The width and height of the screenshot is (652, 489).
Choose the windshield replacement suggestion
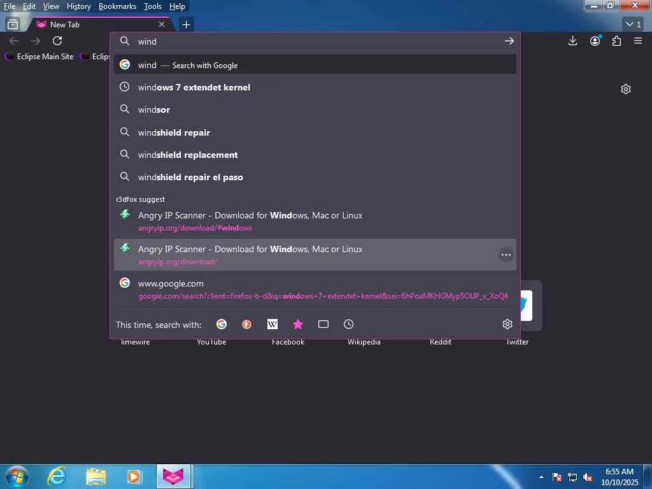pyautogui.click(x=315, y=155)
